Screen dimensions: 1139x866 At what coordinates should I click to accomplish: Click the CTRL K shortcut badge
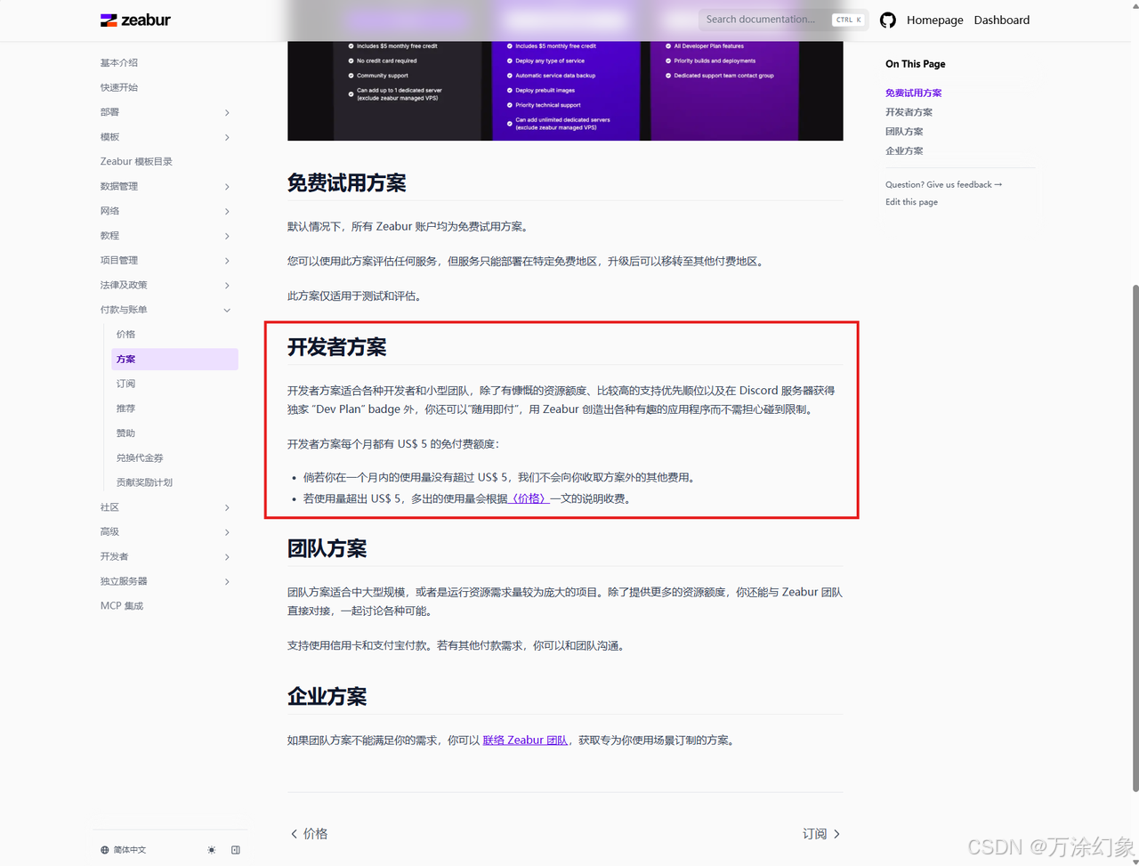pyautogui.click(x=849, y=20)
